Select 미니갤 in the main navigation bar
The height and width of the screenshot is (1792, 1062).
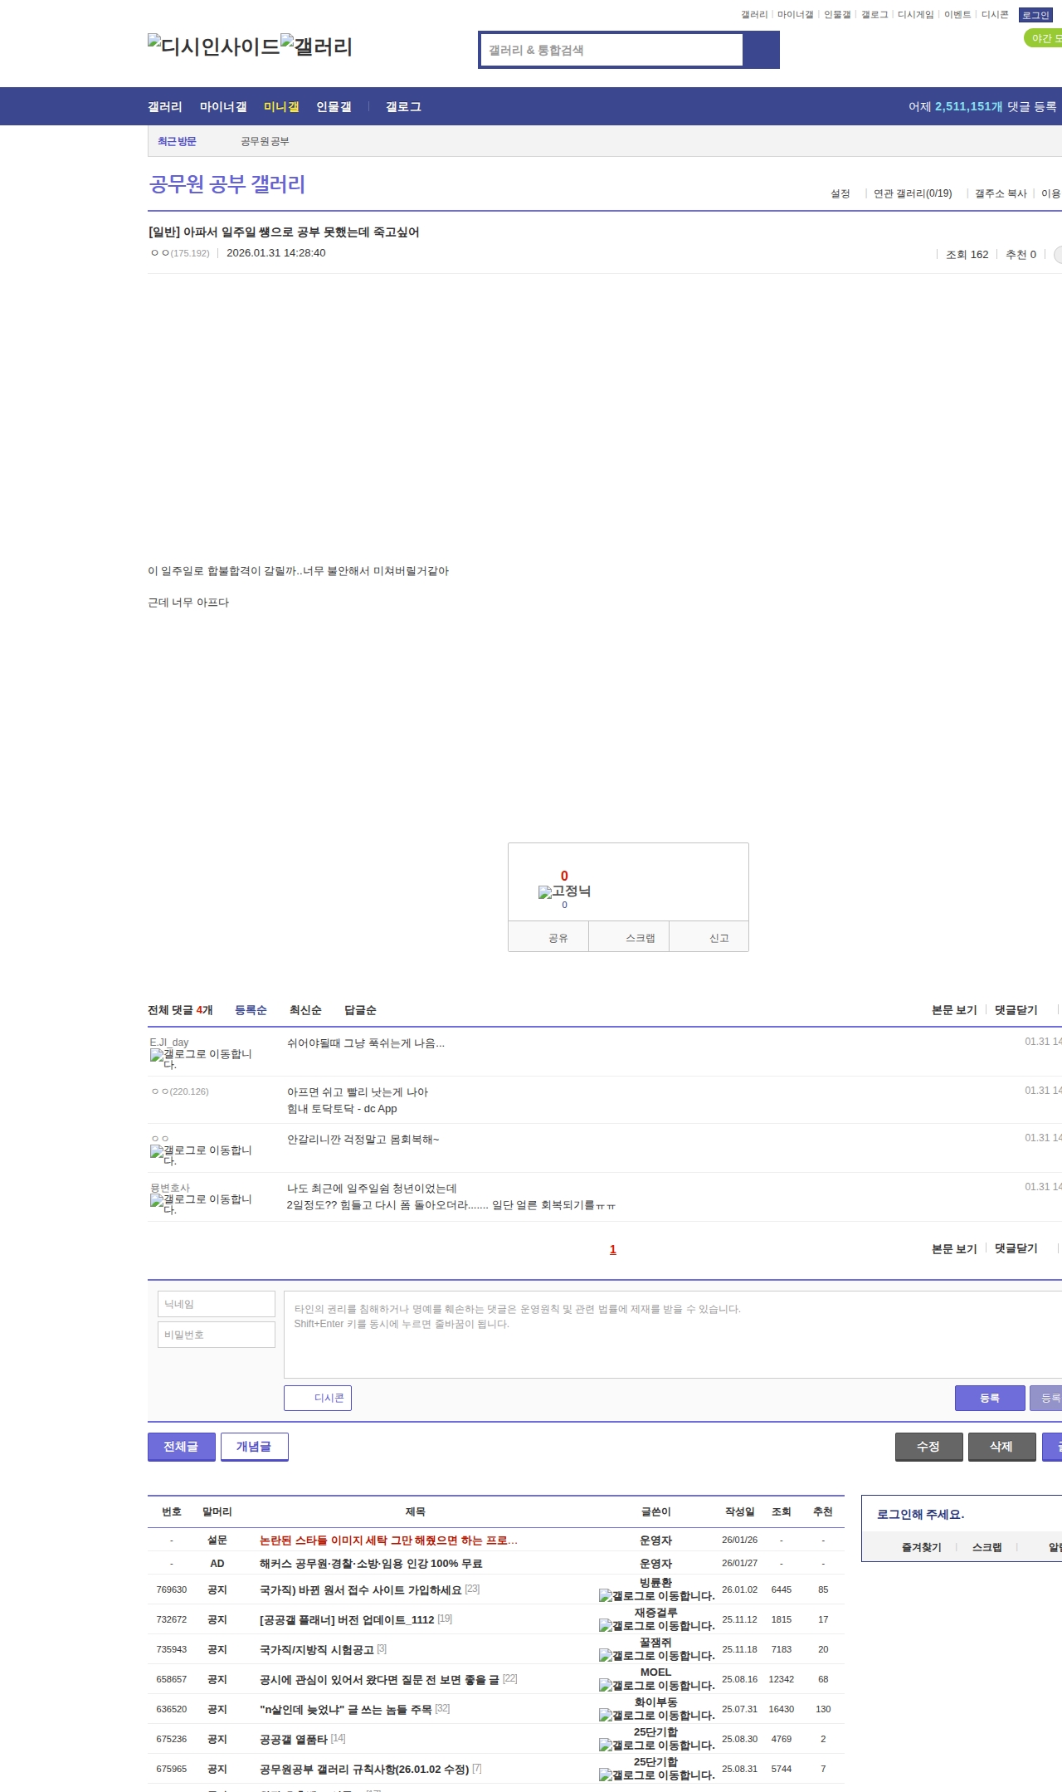[x=281, y=107]
